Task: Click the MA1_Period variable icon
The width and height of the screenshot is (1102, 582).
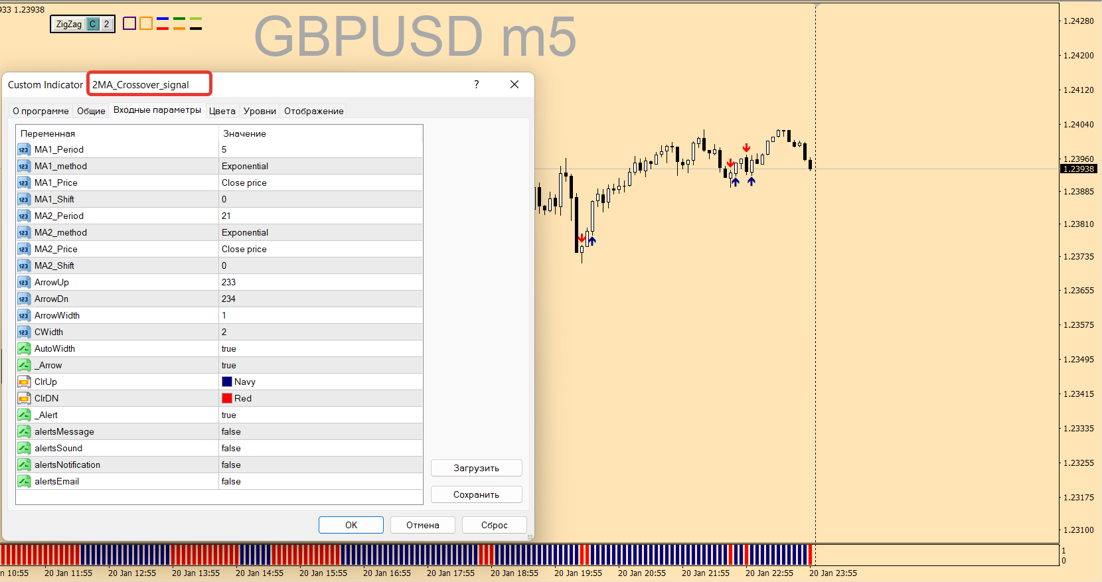Action: coord(24,149)
